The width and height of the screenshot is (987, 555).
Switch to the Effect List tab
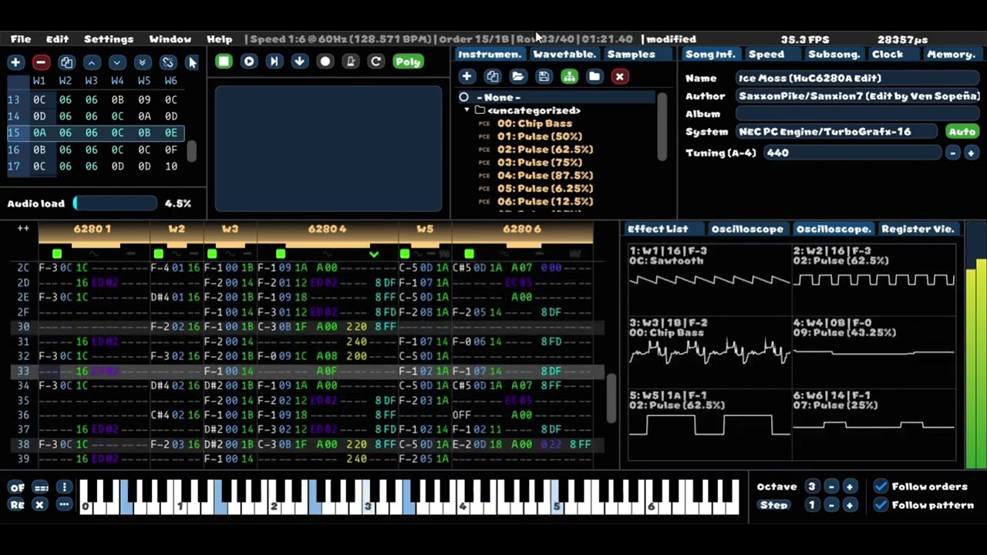coord(657,229)
